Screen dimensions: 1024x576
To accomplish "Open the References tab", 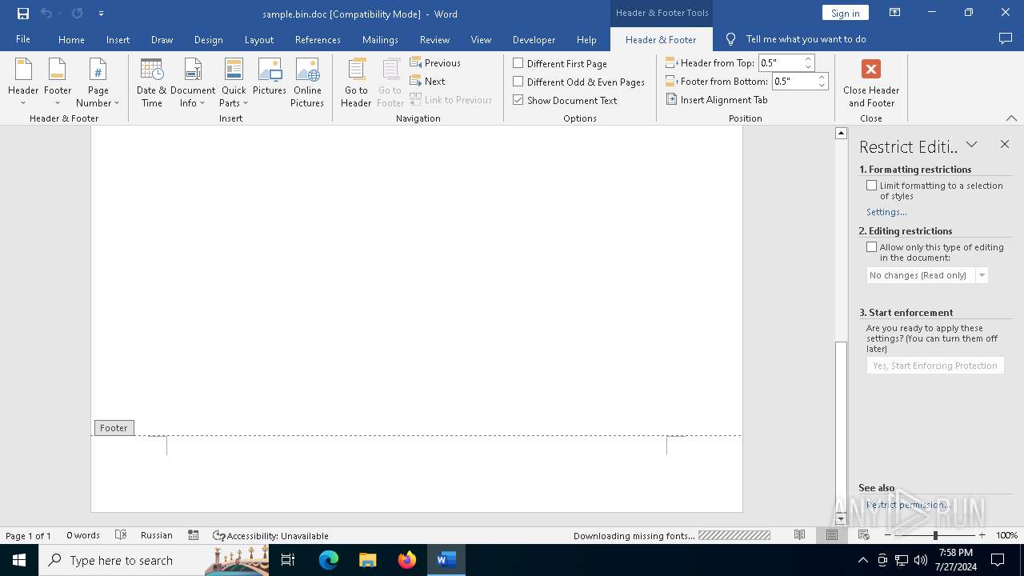I will click(318, 39).
